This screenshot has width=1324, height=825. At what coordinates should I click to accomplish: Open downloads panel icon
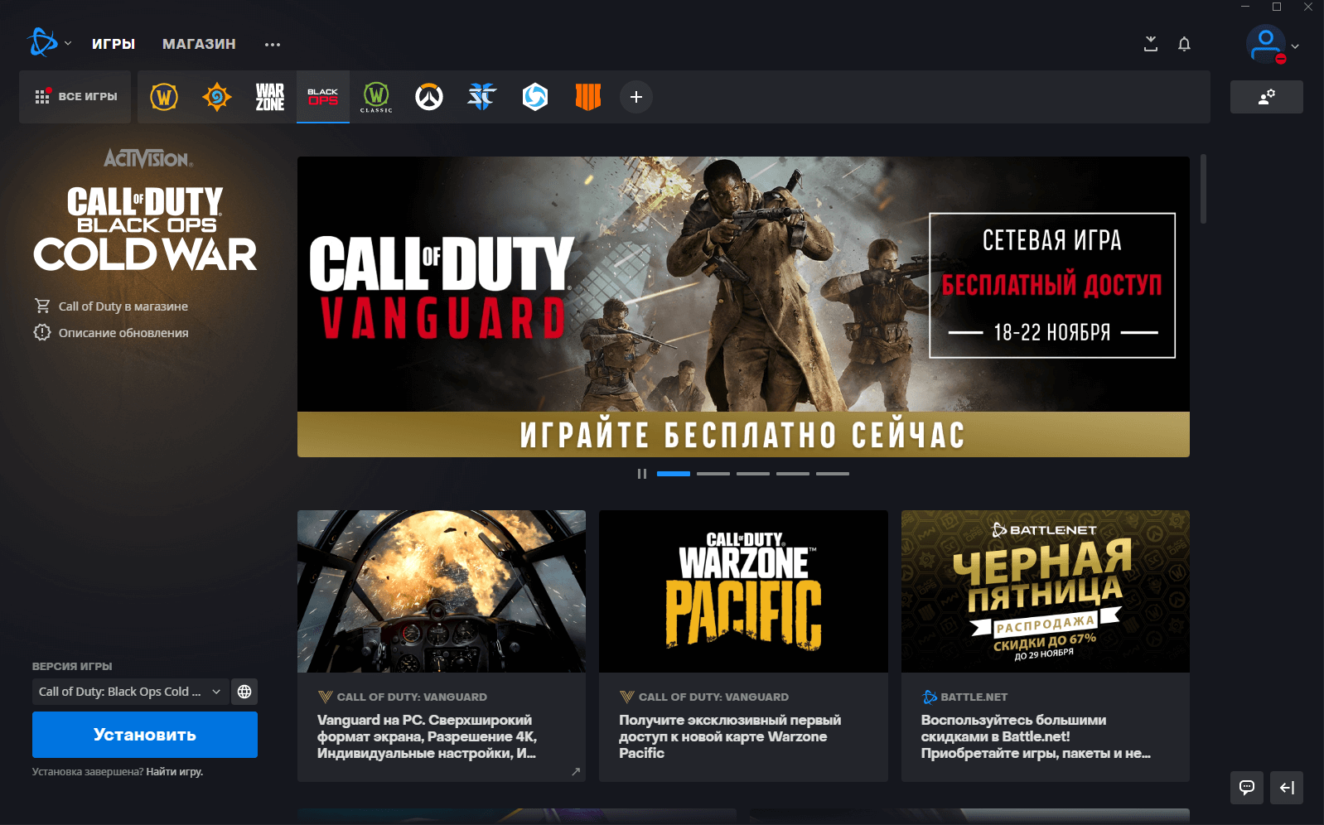(1151, 44)
